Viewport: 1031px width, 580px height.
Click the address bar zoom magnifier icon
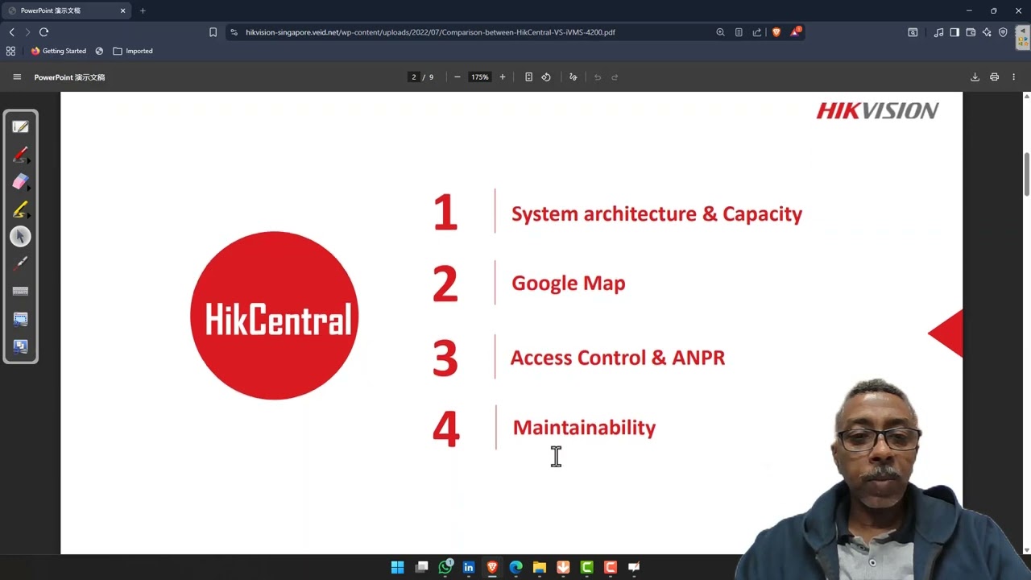[720, 32]
